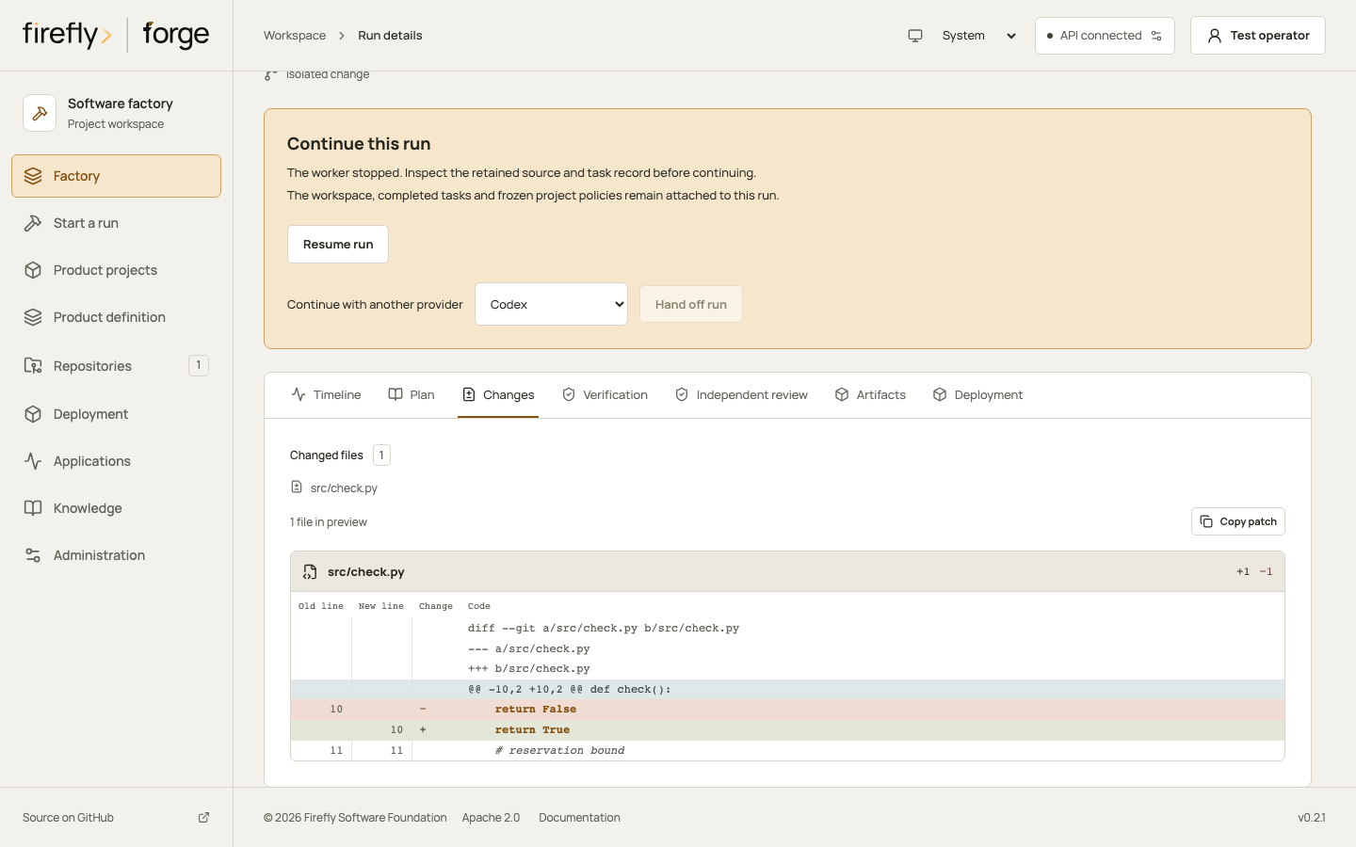This screenshot has height=847, width=1356.
Task: Click the external link icon beside Source on GitHub
Action: click(x=203, y=818)
